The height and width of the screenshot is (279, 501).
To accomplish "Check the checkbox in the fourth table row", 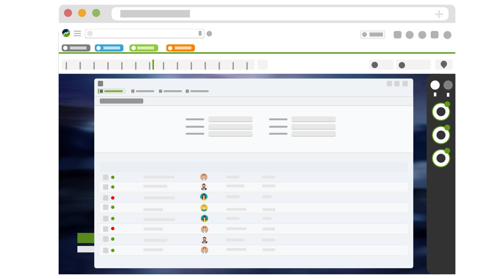I will 106,207.
